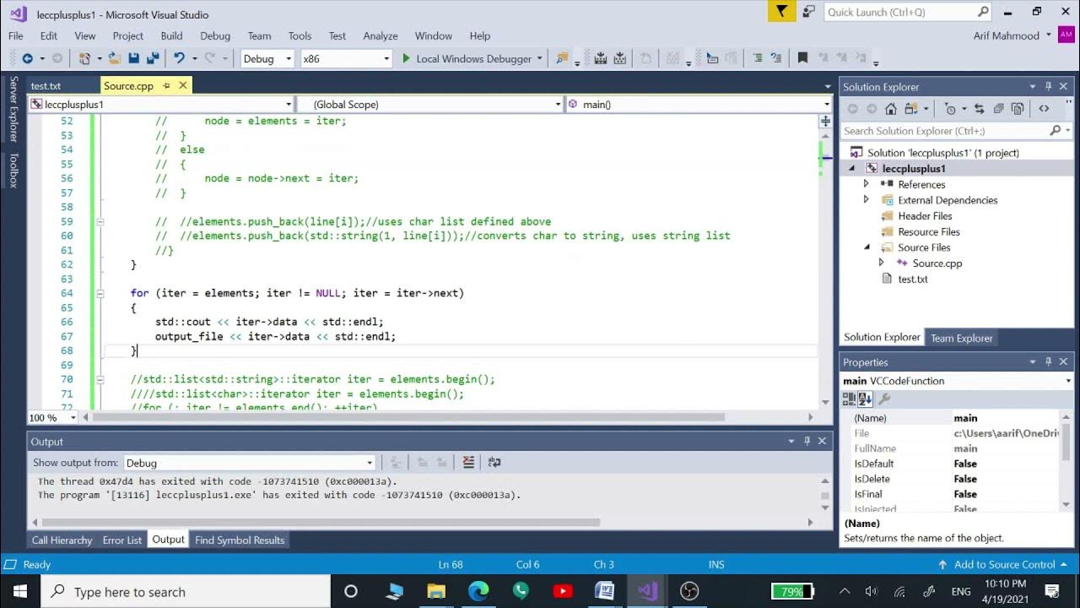
Task: Select test.txt in Solution Explorer
Action: point(912,279)
